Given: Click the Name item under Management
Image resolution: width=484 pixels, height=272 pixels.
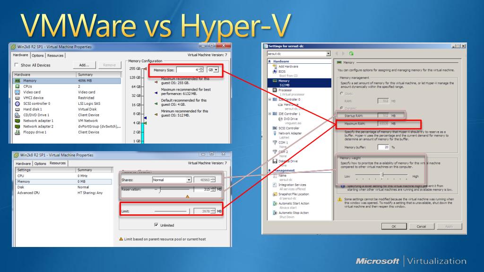Looking at the screenshot, I should 282,176.
